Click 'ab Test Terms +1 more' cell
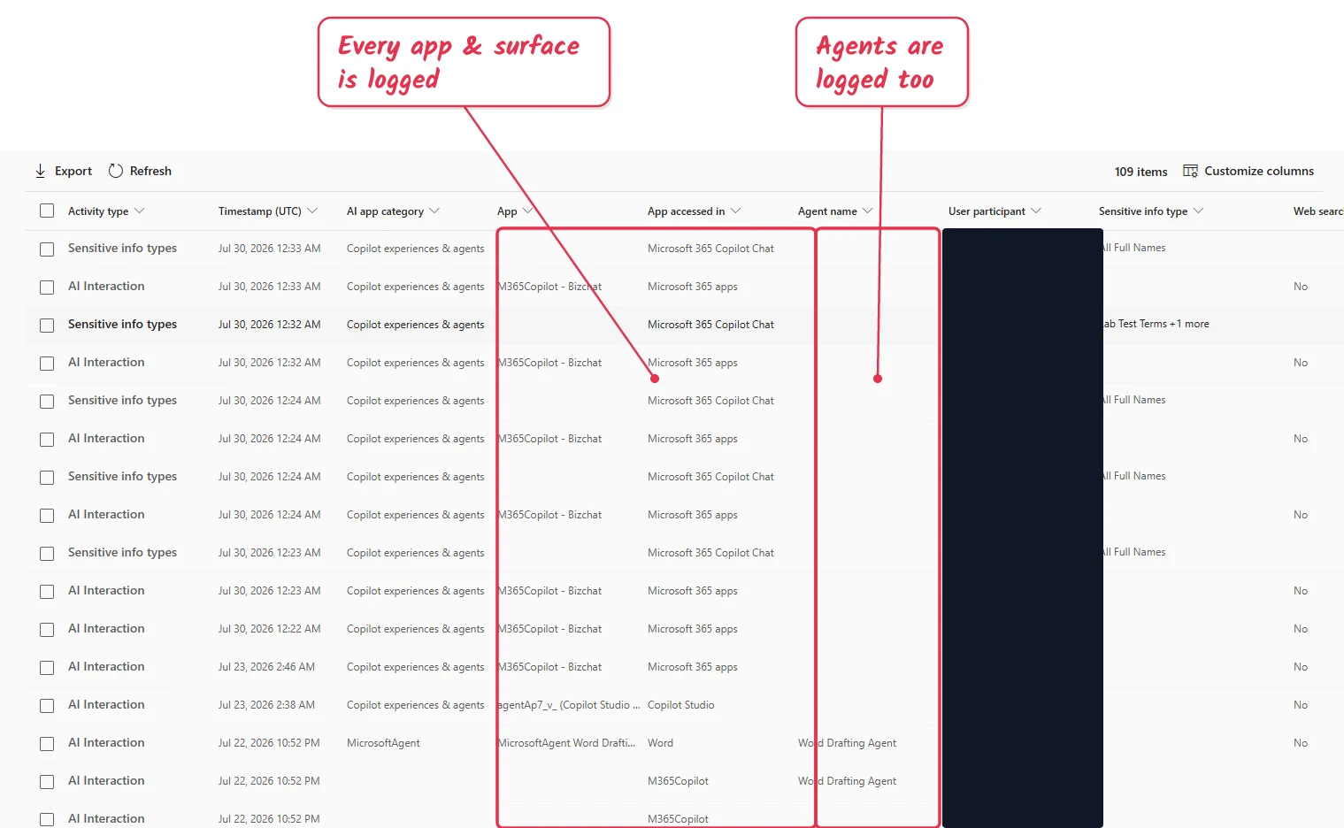Image resolution: width=1344 pixels, height=828 pixels. tap(1156, 324)
